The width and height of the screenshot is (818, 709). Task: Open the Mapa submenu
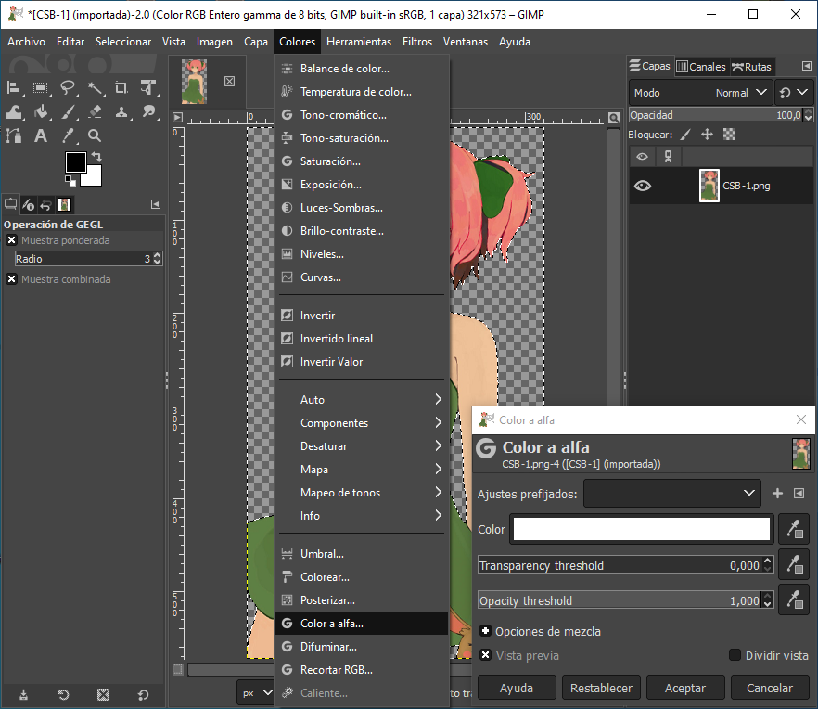pos(361,470)
